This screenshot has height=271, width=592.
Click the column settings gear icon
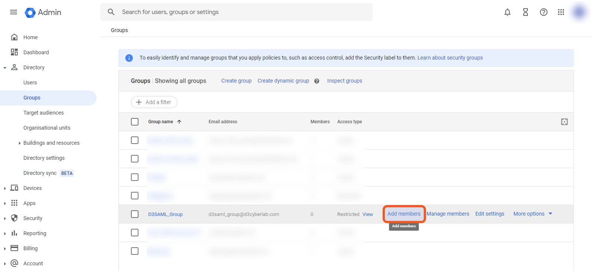pos(564,122)
